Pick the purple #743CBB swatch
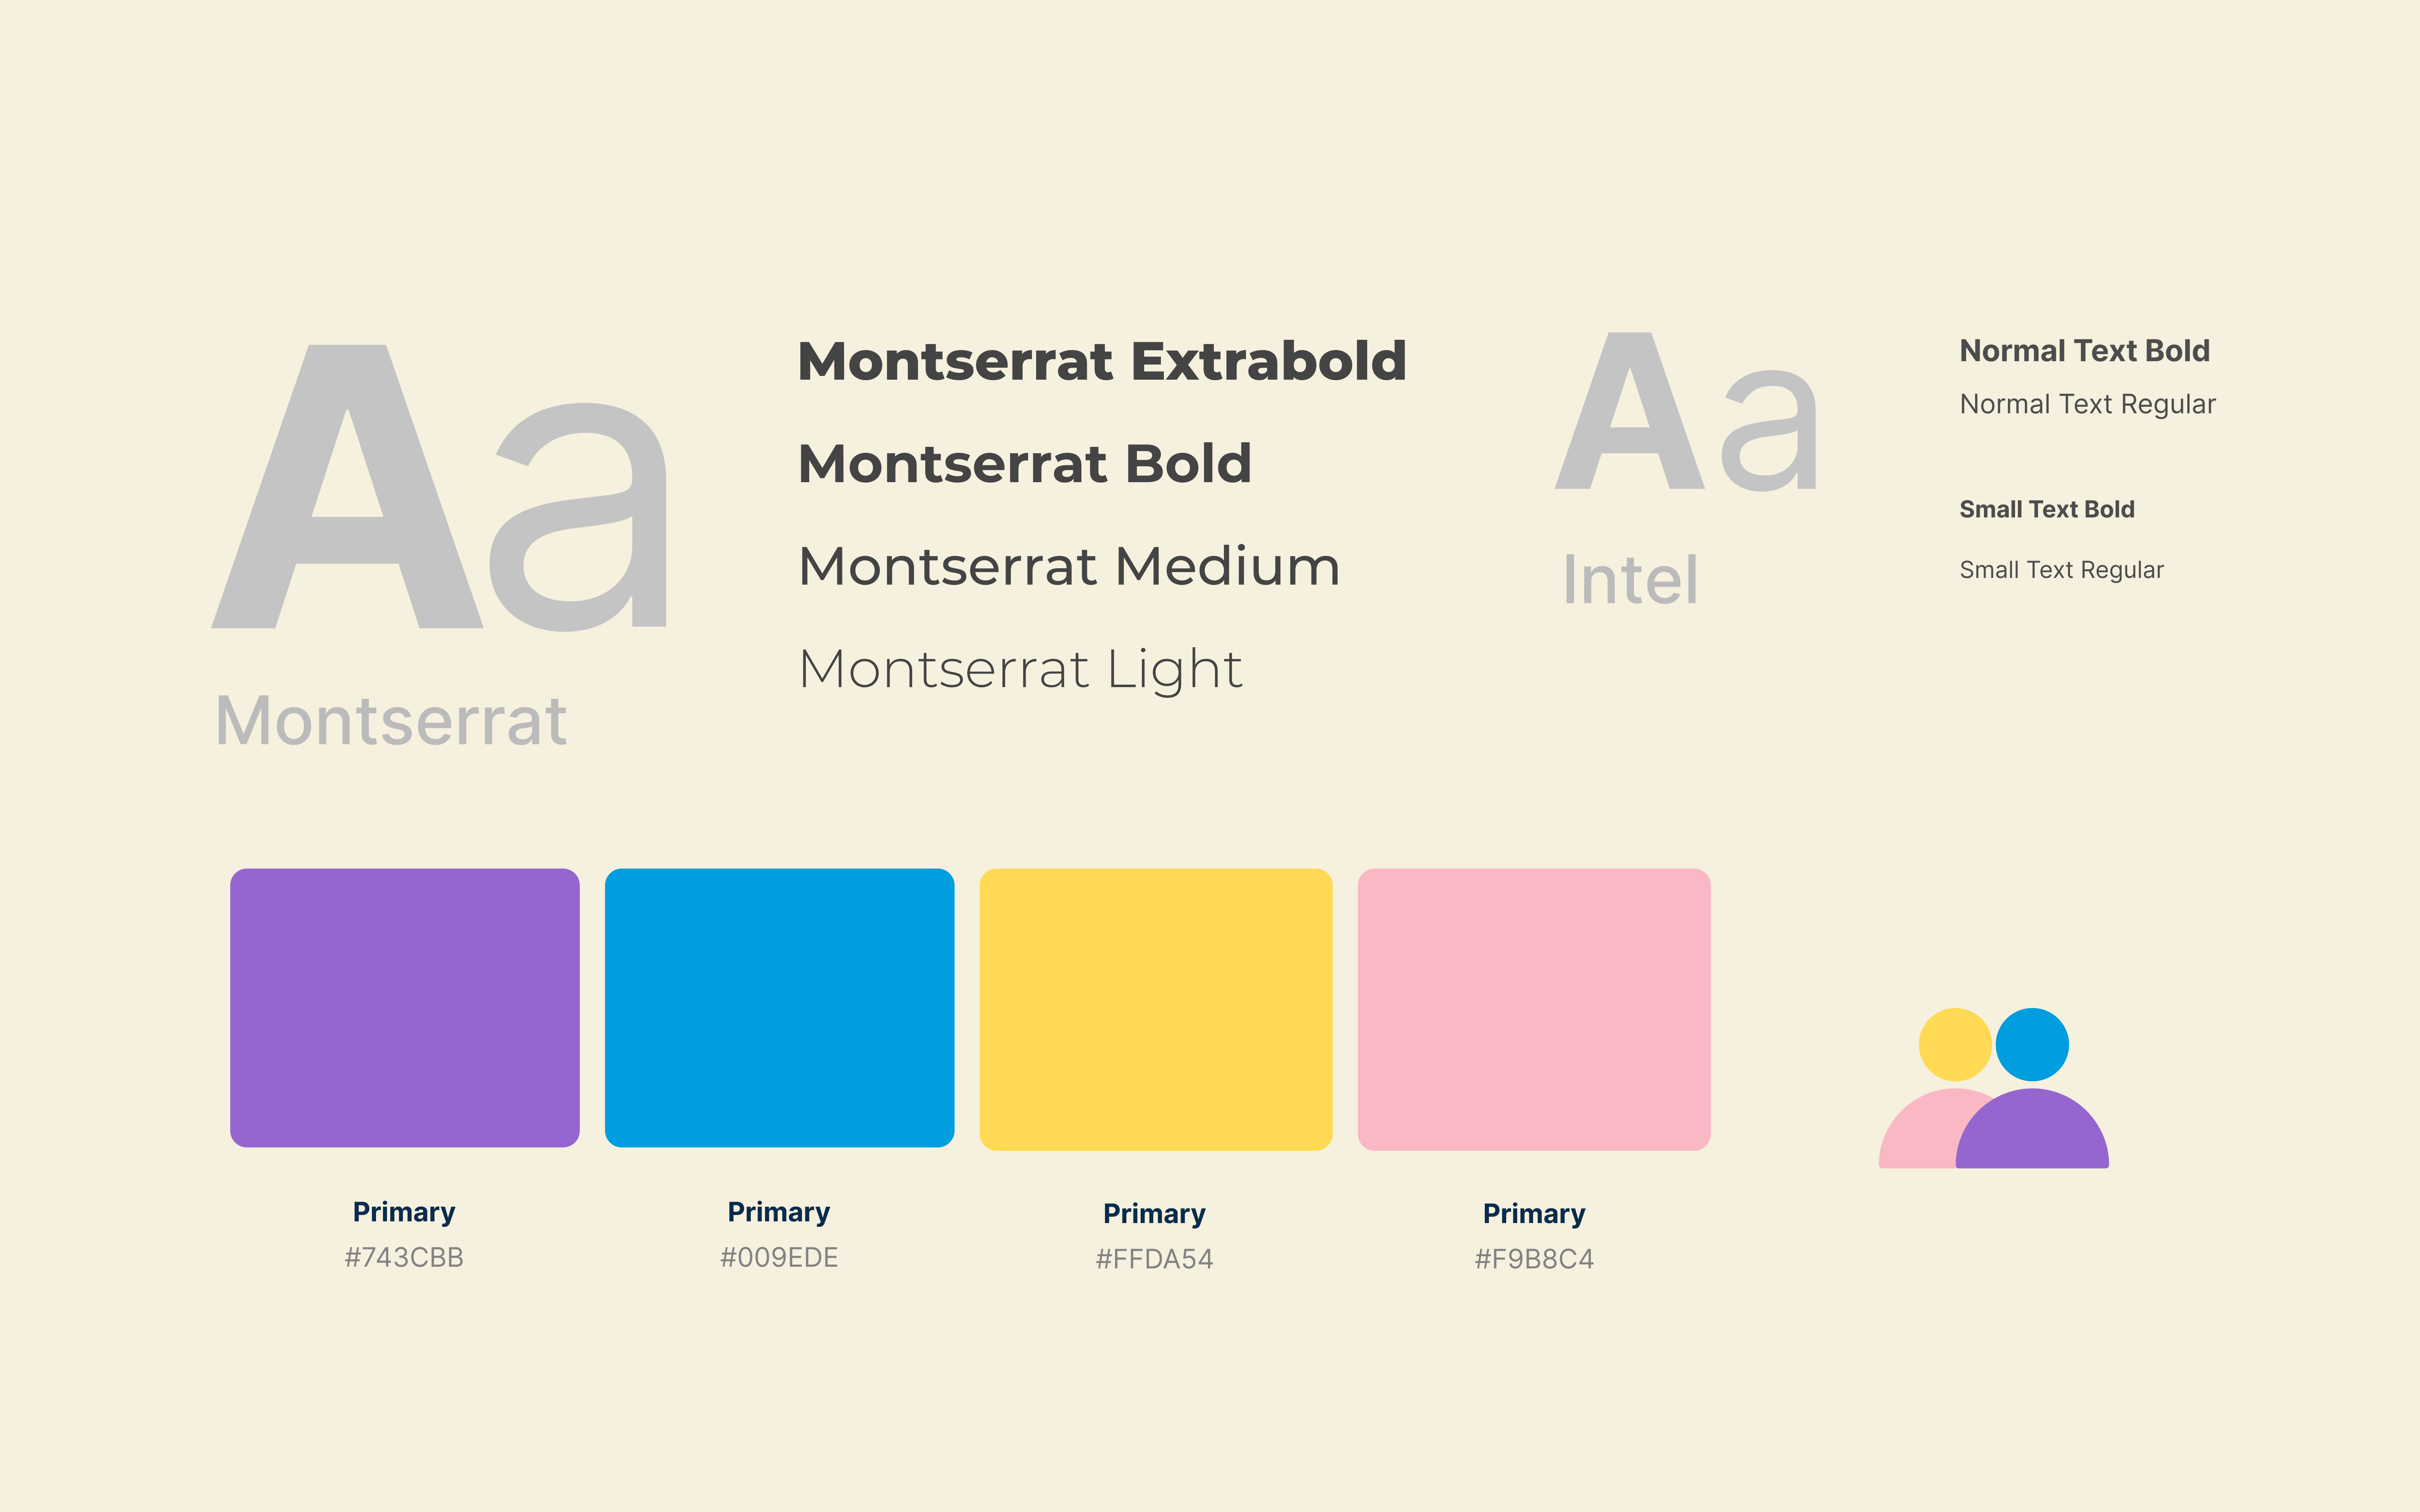 (405, 1007)
